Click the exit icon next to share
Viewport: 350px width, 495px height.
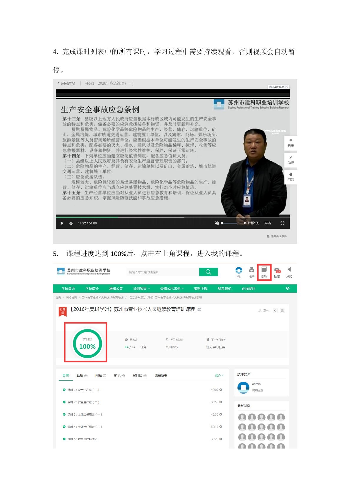click(x=282, y=311)
